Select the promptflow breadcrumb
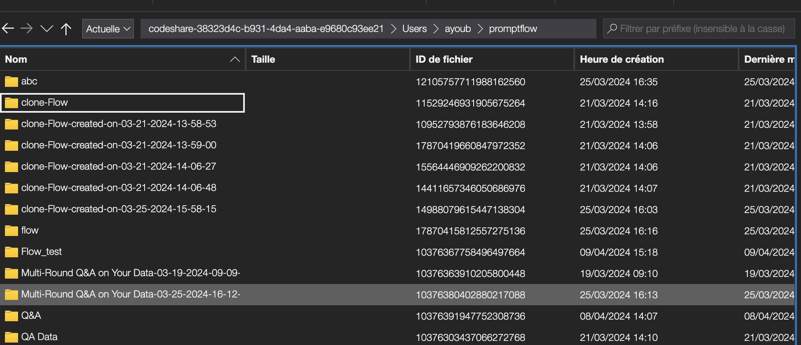Screen dimensions: 801x345 click(x=513, y=29)
